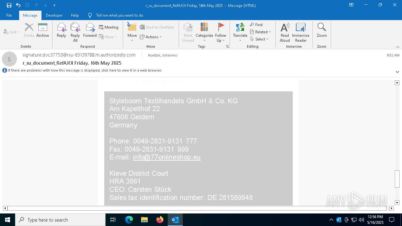Find text in this message
This screenshot has width=402, height=226.
(256, 24)
